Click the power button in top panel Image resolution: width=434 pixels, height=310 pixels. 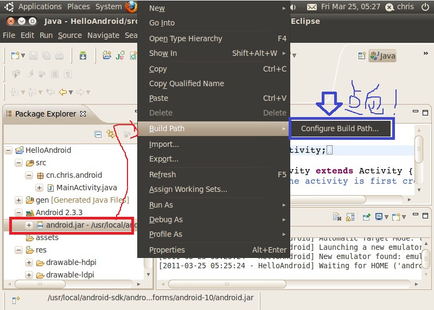point(425,7)
